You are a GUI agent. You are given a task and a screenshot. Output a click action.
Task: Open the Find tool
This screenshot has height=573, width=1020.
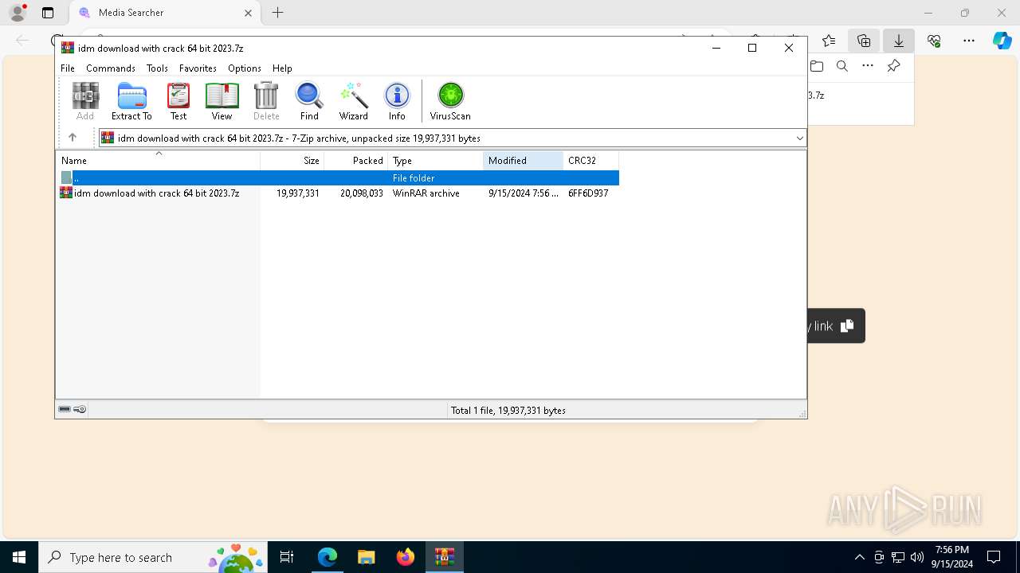point(309,101)
